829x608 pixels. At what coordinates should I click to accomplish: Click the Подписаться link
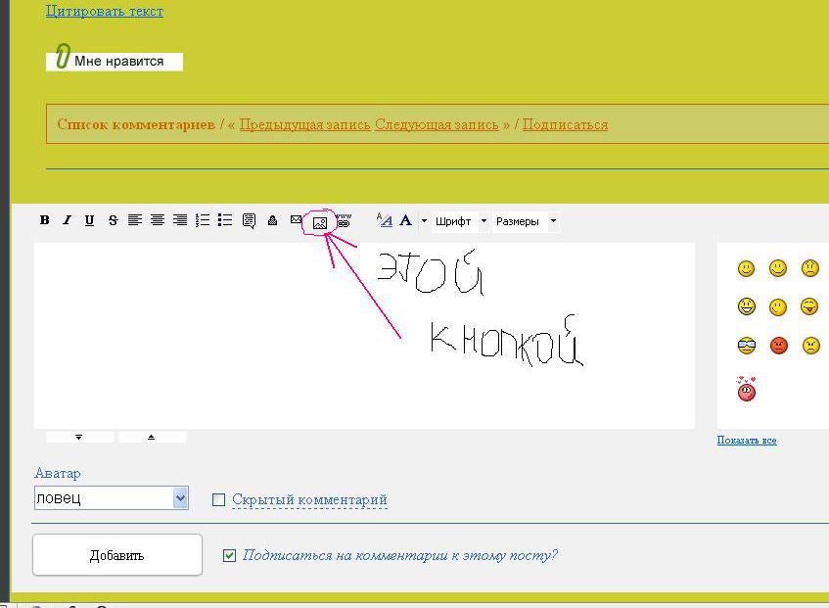(565, 124)
